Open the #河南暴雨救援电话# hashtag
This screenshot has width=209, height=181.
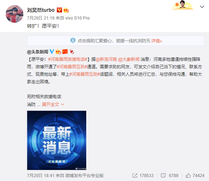(x=68, y=59)
